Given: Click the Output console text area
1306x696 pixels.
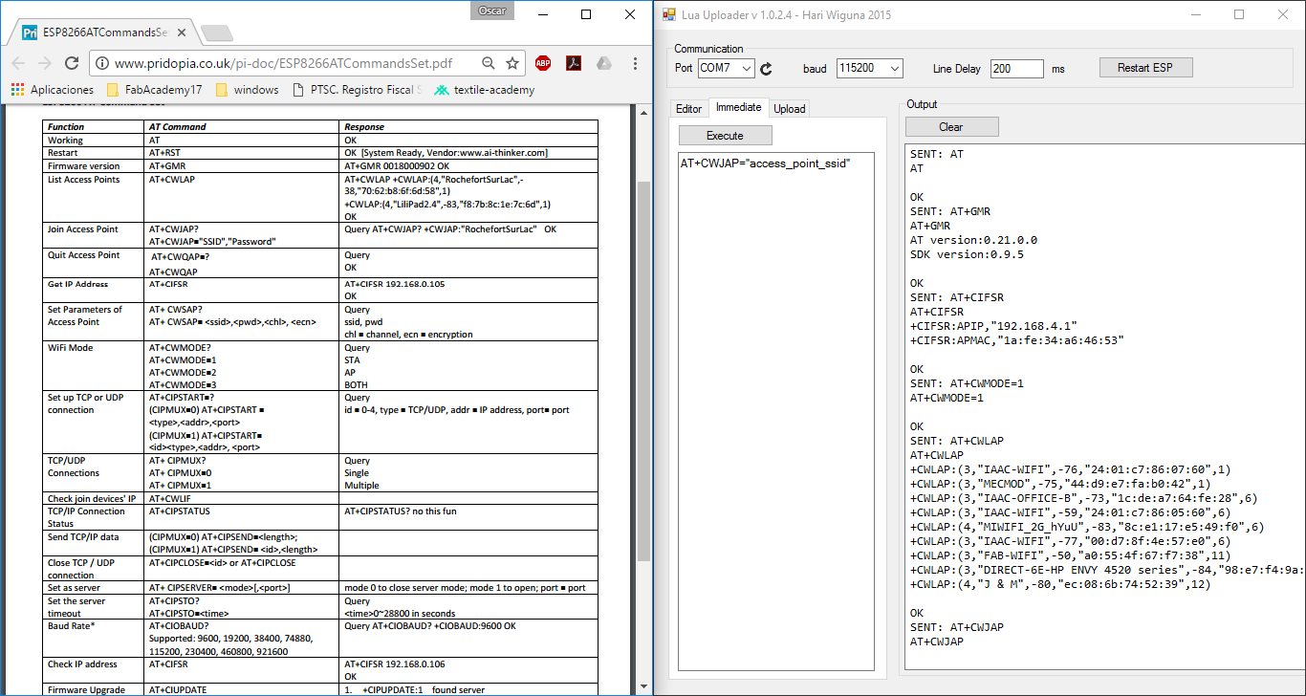Looking at the screenshot, I should coord(1104,406).
